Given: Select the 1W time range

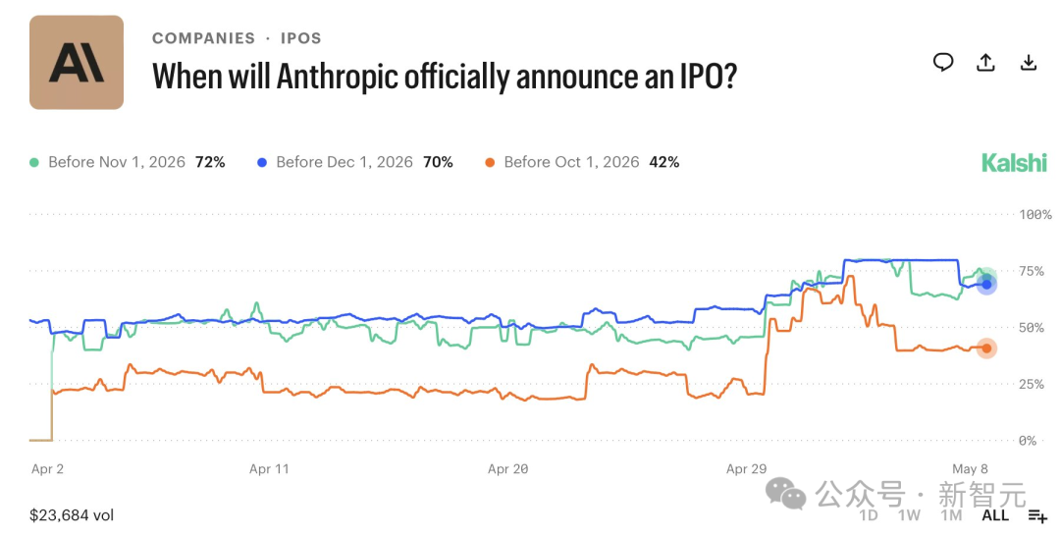Looking at the screenshot, I should coord(909,515).
